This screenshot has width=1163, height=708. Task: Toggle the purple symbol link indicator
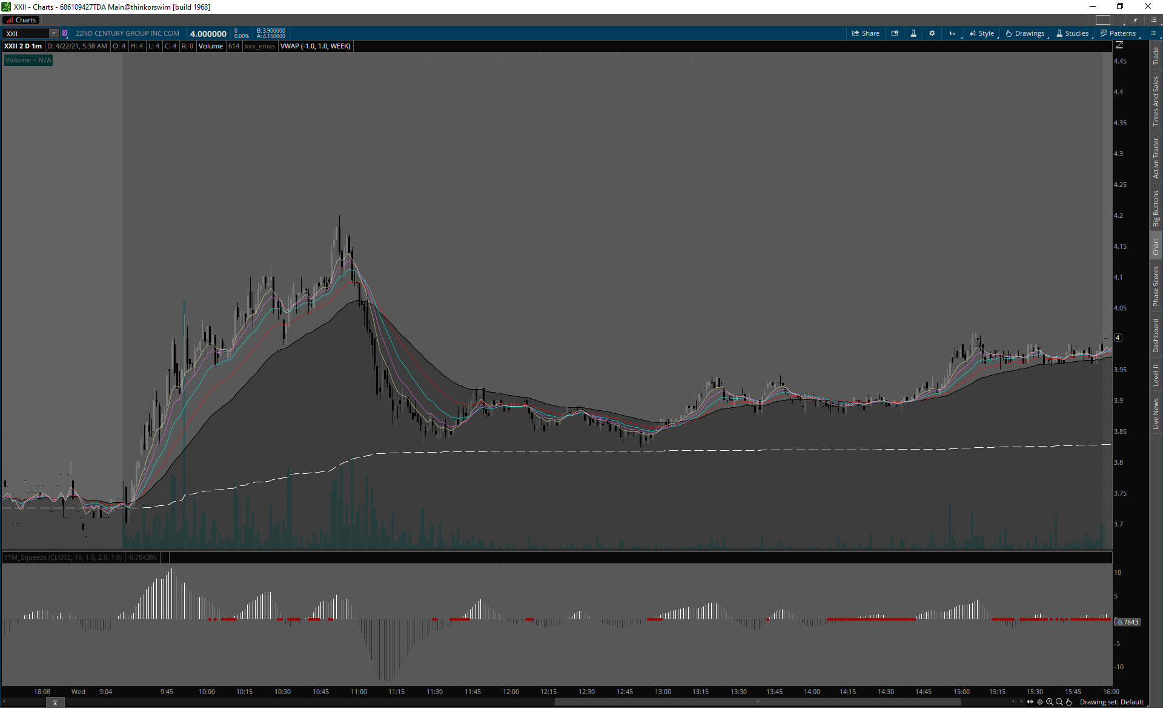tap(65, 33)
